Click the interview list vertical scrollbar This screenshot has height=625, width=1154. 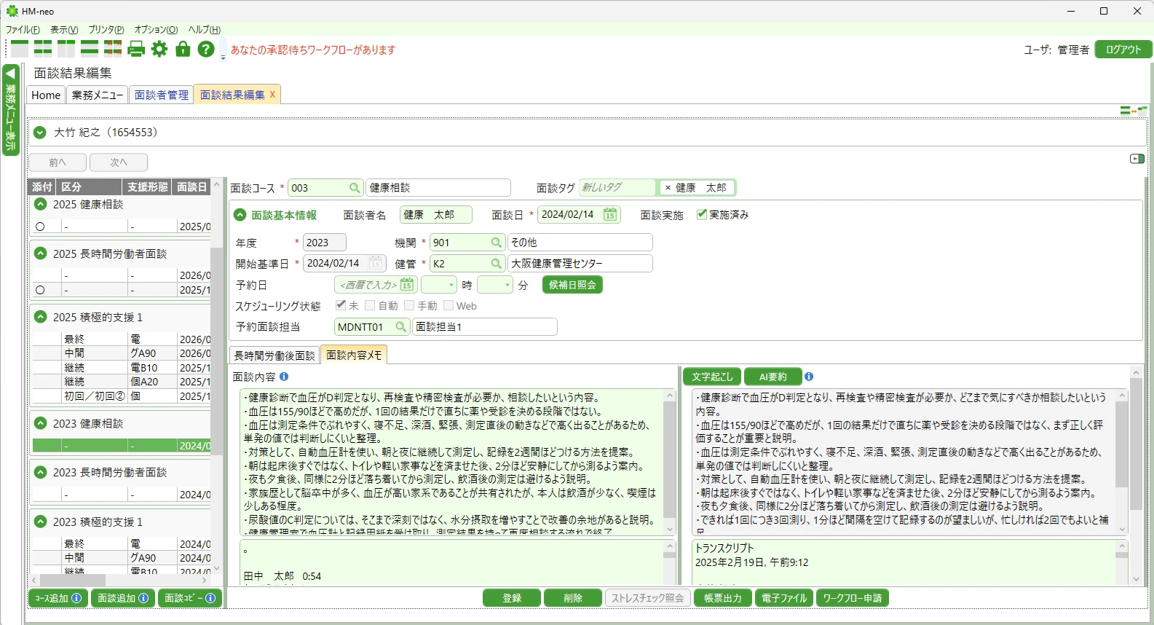[x=216, y=350]
